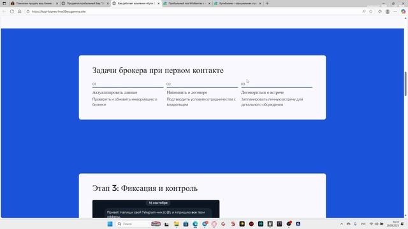
Task: Open Windows Start menu
Action: pyautogui.click(x=110, y=224)
